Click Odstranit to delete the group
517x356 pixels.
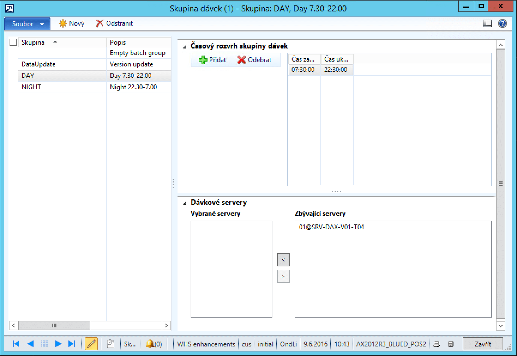click(115, 23)
